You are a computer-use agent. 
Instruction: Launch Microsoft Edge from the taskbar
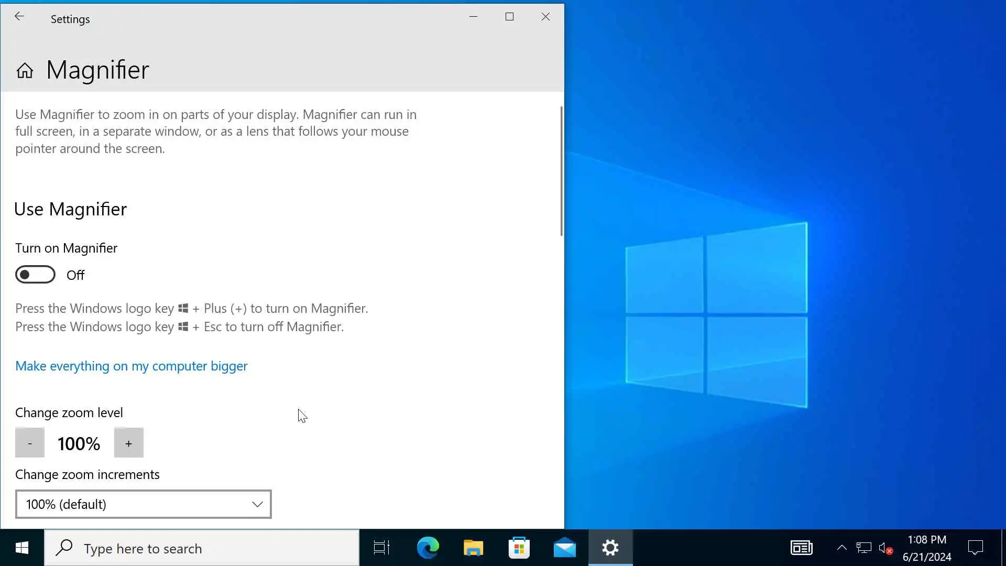point(428,548)
